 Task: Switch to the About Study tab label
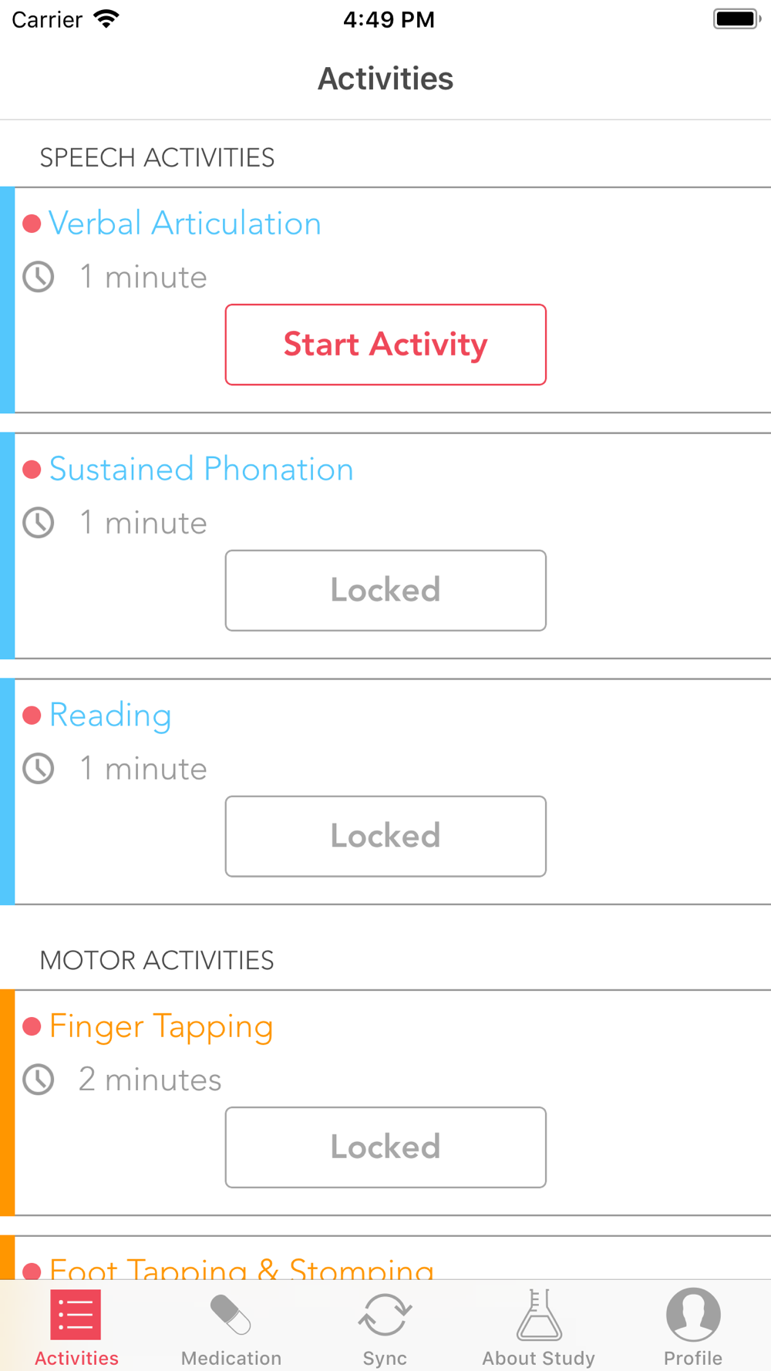539,1358
